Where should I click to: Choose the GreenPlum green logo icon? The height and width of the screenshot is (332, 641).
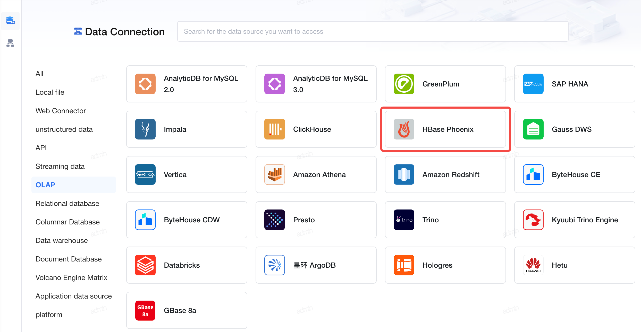[404, 84]
